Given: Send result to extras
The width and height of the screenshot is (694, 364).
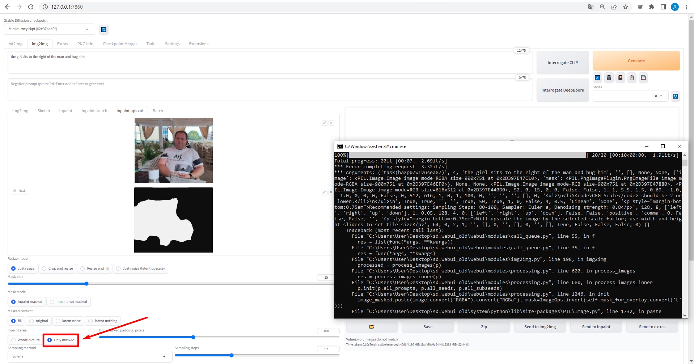Looking at the screenshot, I should click(652, 326).
